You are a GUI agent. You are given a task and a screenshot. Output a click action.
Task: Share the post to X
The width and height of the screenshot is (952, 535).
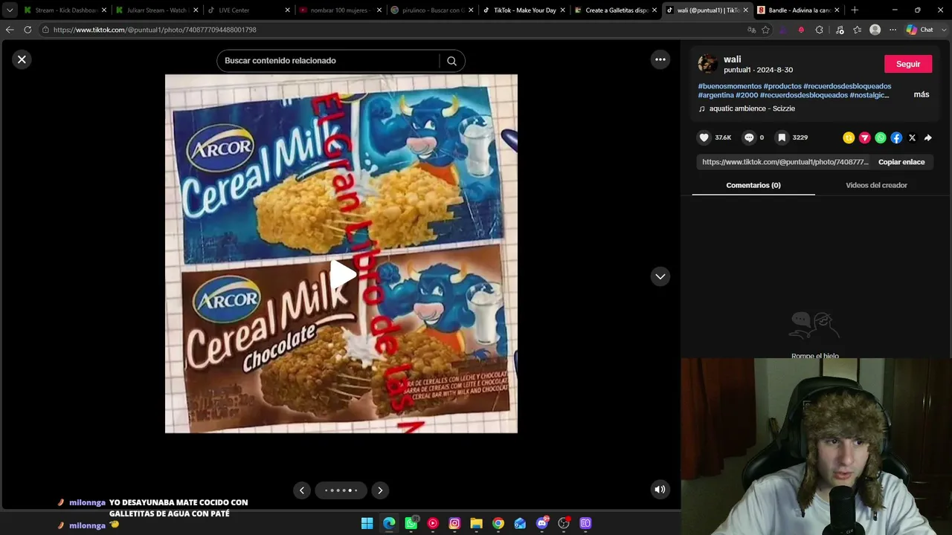(x=913, y=137)
